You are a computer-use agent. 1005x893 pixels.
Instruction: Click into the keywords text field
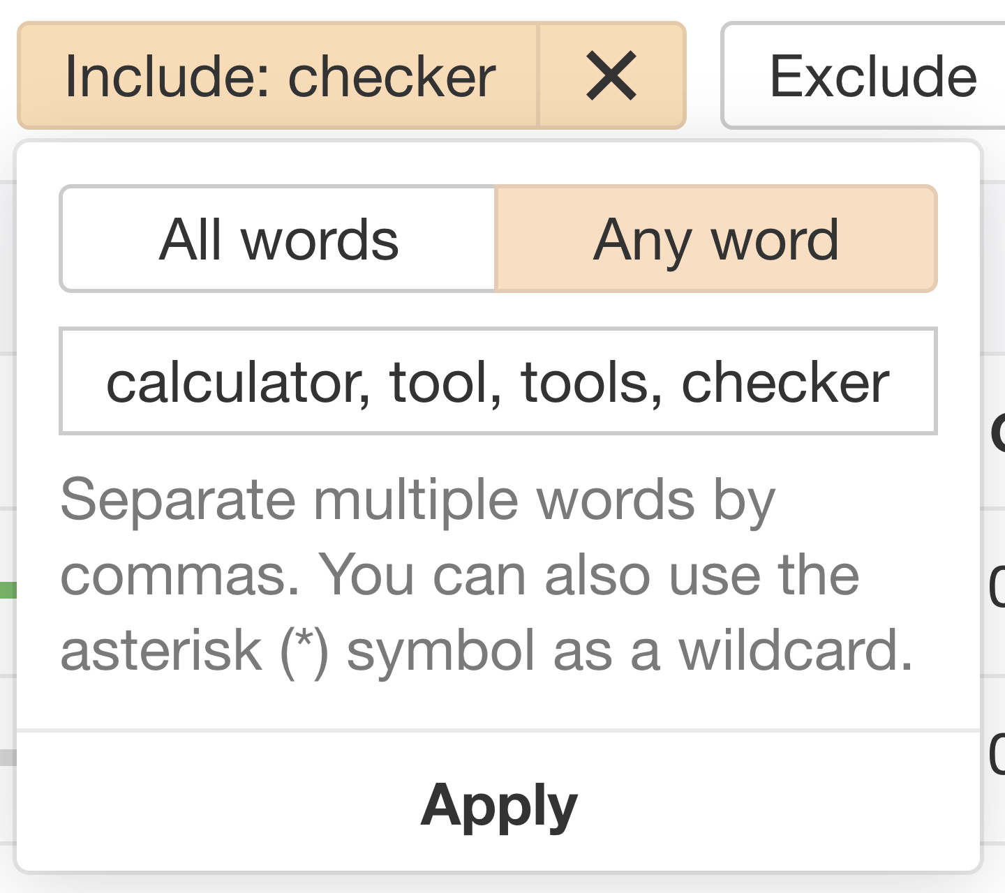click(498, 381)
